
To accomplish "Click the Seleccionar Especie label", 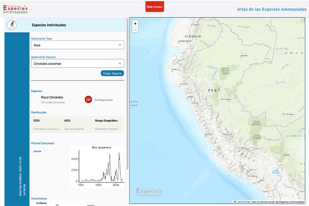I will point(43,57).
